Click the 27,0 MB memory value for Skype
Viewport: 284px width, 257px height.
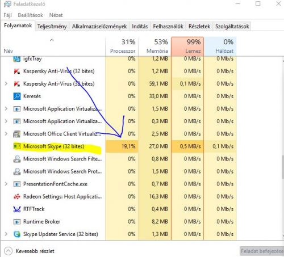point(158,146)
